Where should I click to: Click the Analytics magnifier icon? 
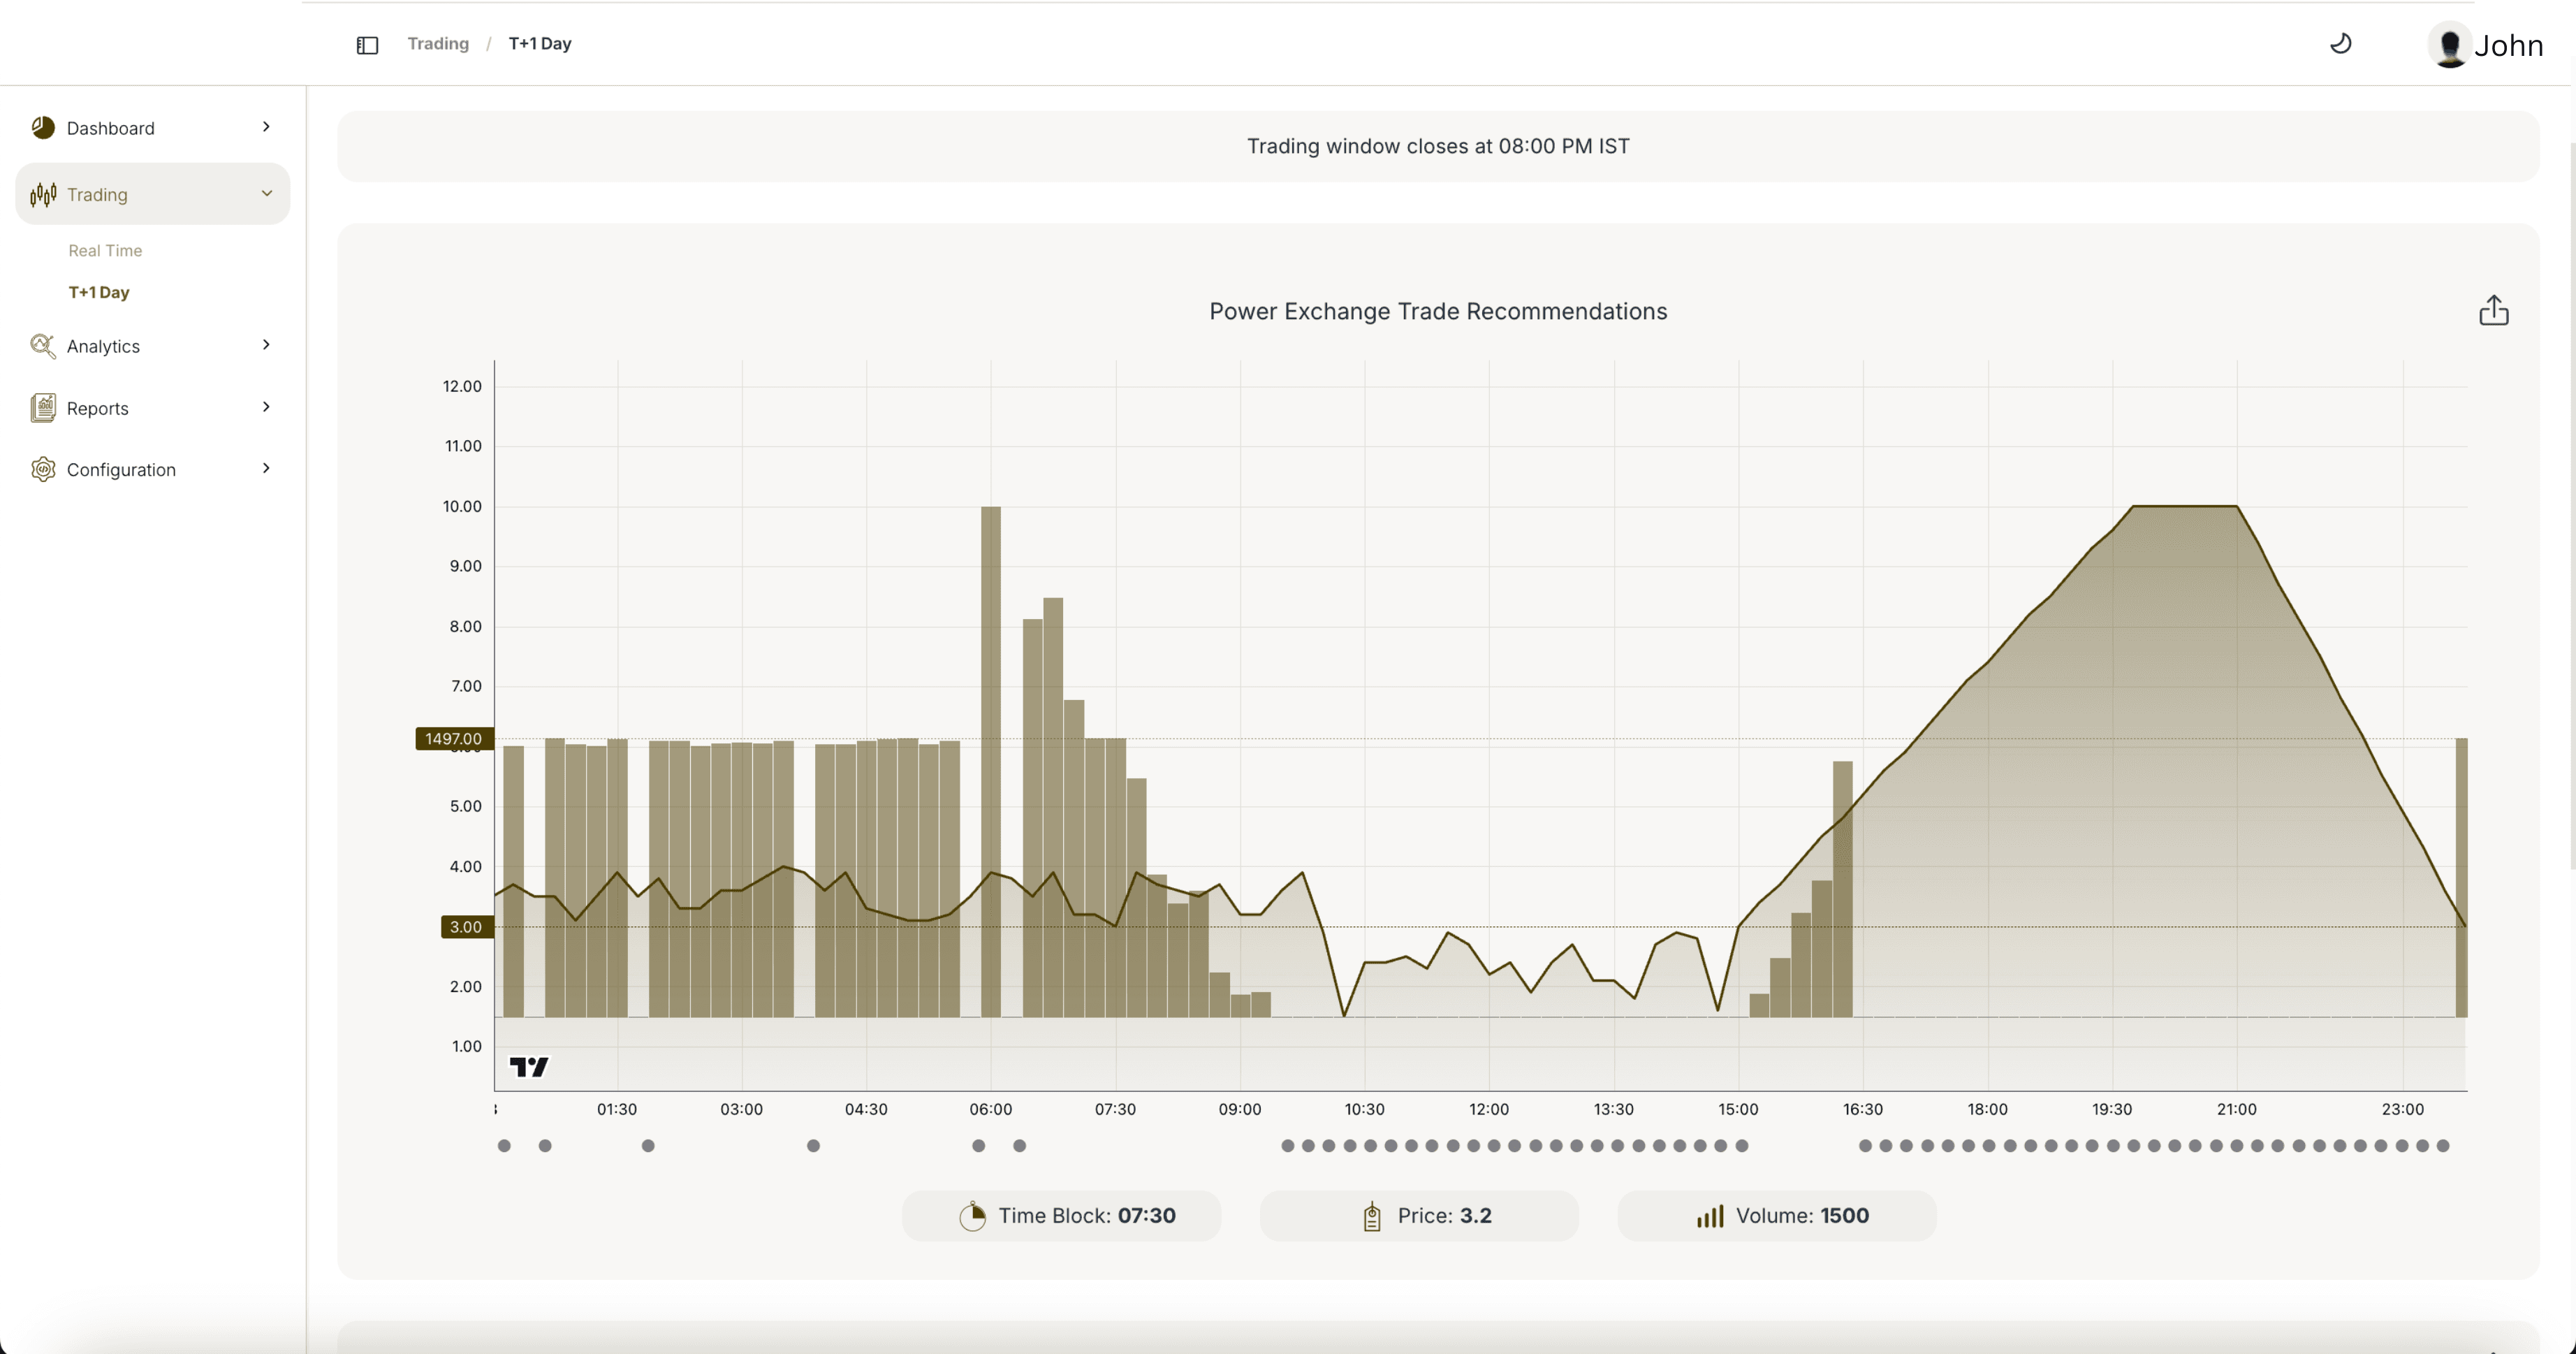click(x=43, y=346)
